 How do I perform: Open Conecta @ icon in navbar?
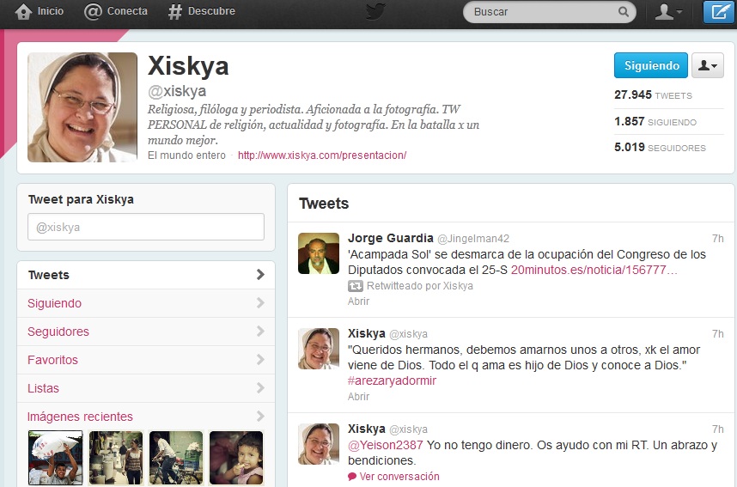point(93,12)
